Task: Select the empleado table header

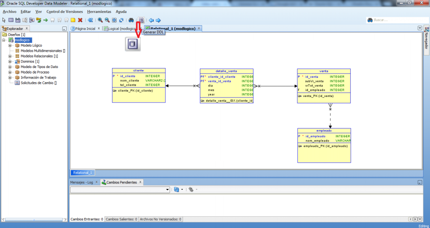Action: tap(324, 131)
